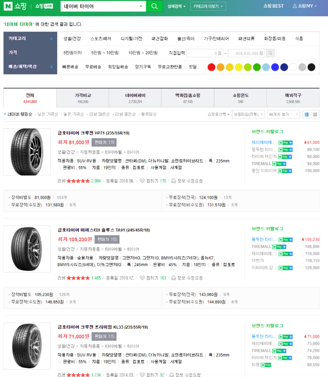Click 판매처 150 button
This screenshot has height=377, width=328.
click(x=107, y=239)
